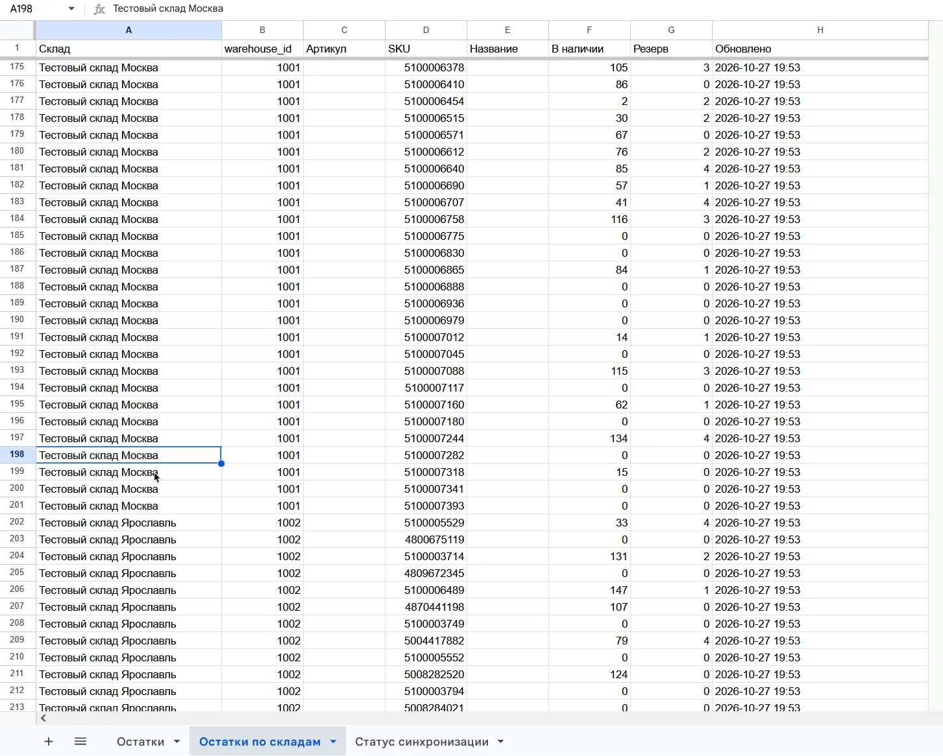
Task: Select cell with SKU 5008282520
Action: coord(426,674)
